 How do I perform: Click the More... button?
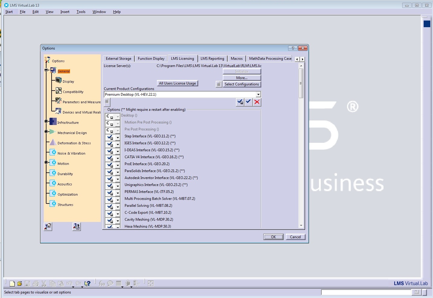[x=242, y=78]
